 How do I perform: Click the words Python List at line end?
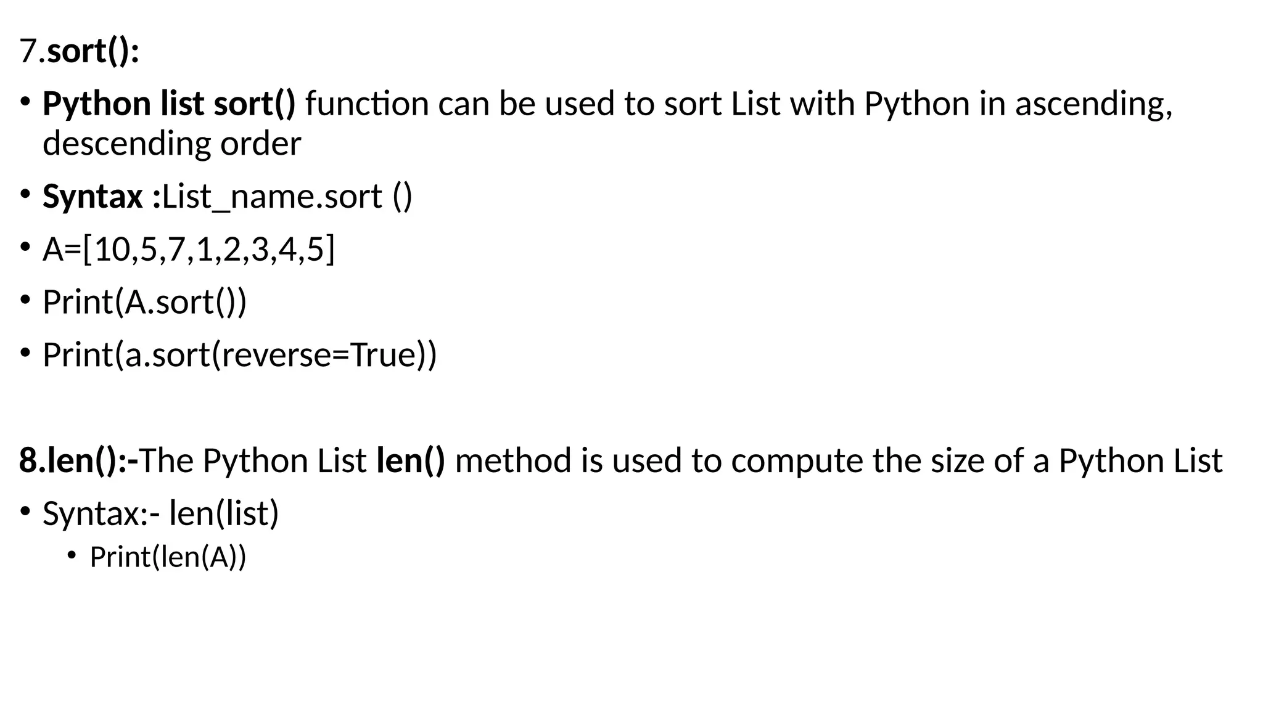click(x=1141, y=460)
